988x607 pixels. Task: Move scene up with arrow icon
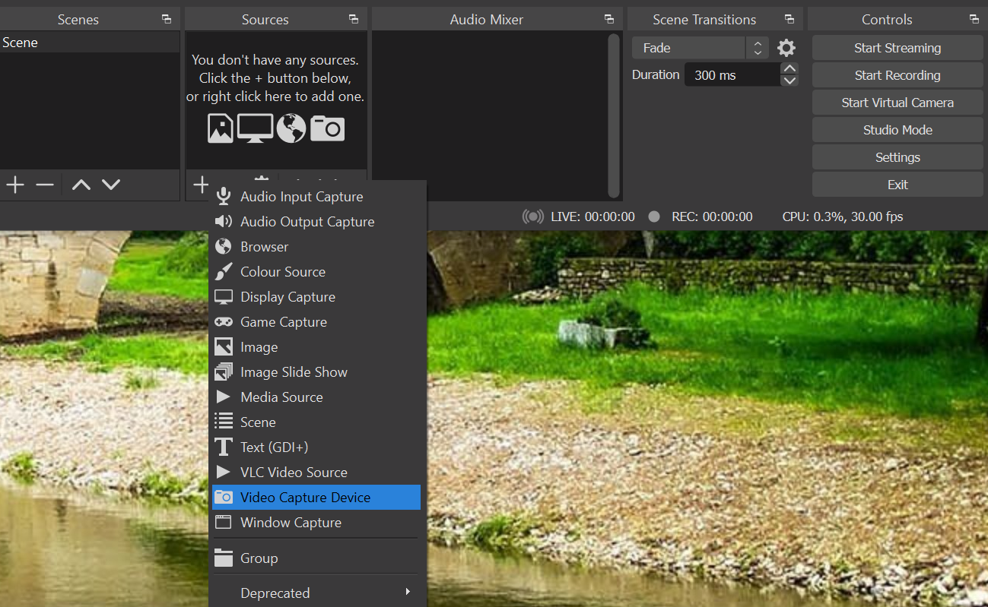[81, 185]
